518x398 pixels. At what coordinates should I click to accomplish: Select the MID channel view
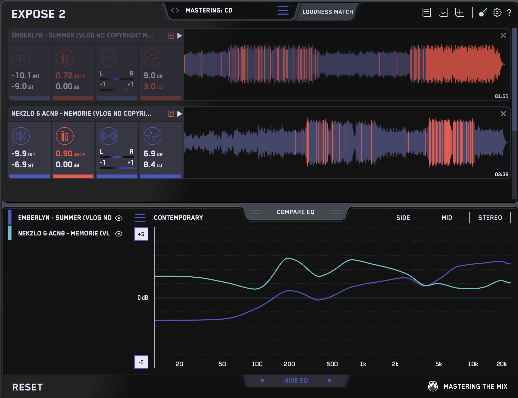point(446,217)
